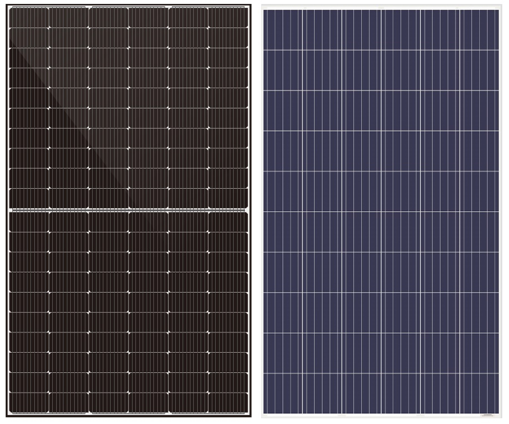
Task: Click the black panel's top frame edge
Action: click(128, 5)
